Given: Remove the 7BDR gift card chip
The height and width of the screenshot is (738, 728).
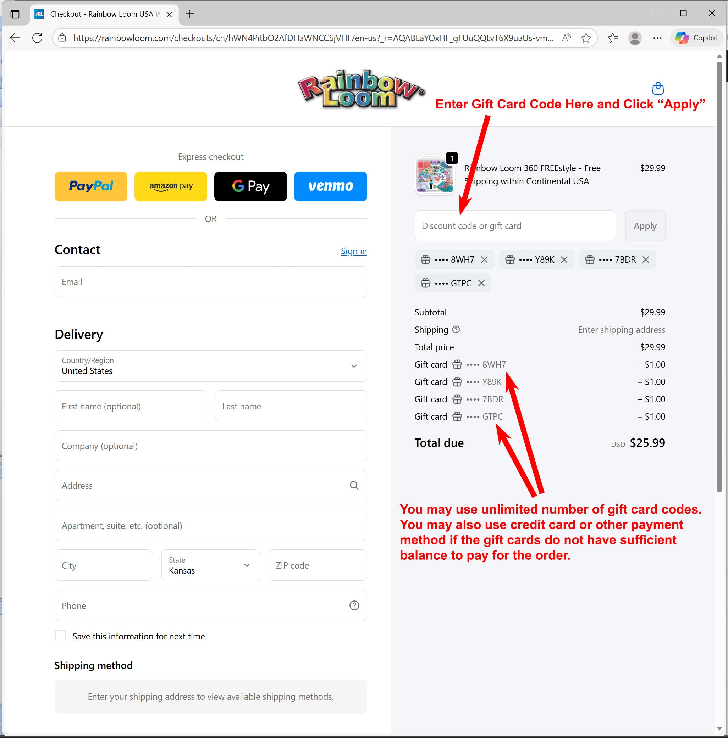Looking at the screenshot, I should click(x=646, y=260).
